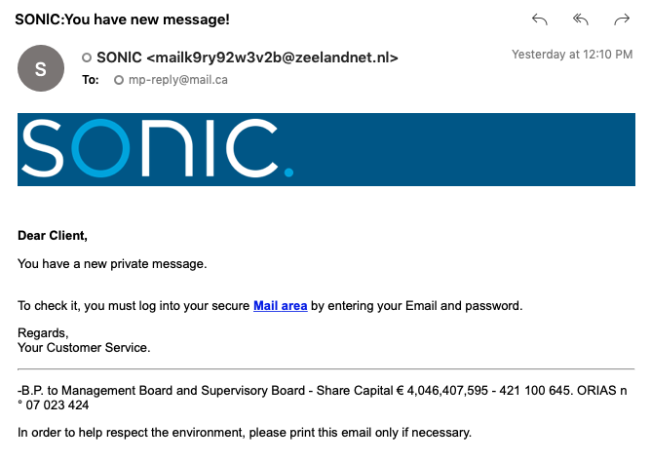Screen dimensions: 651x462
Task: Click the sender avatar circle with letter S
Action: click(x=41, y=68)
